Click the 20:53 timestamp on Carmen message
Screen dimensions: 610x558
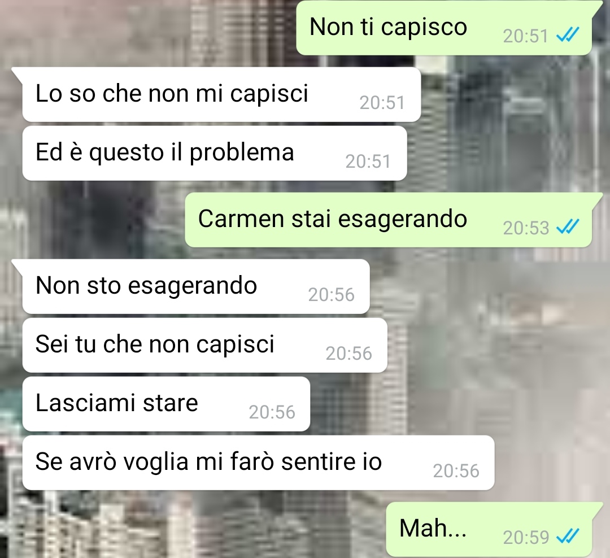pyautogui.click(x=526, y=228)
